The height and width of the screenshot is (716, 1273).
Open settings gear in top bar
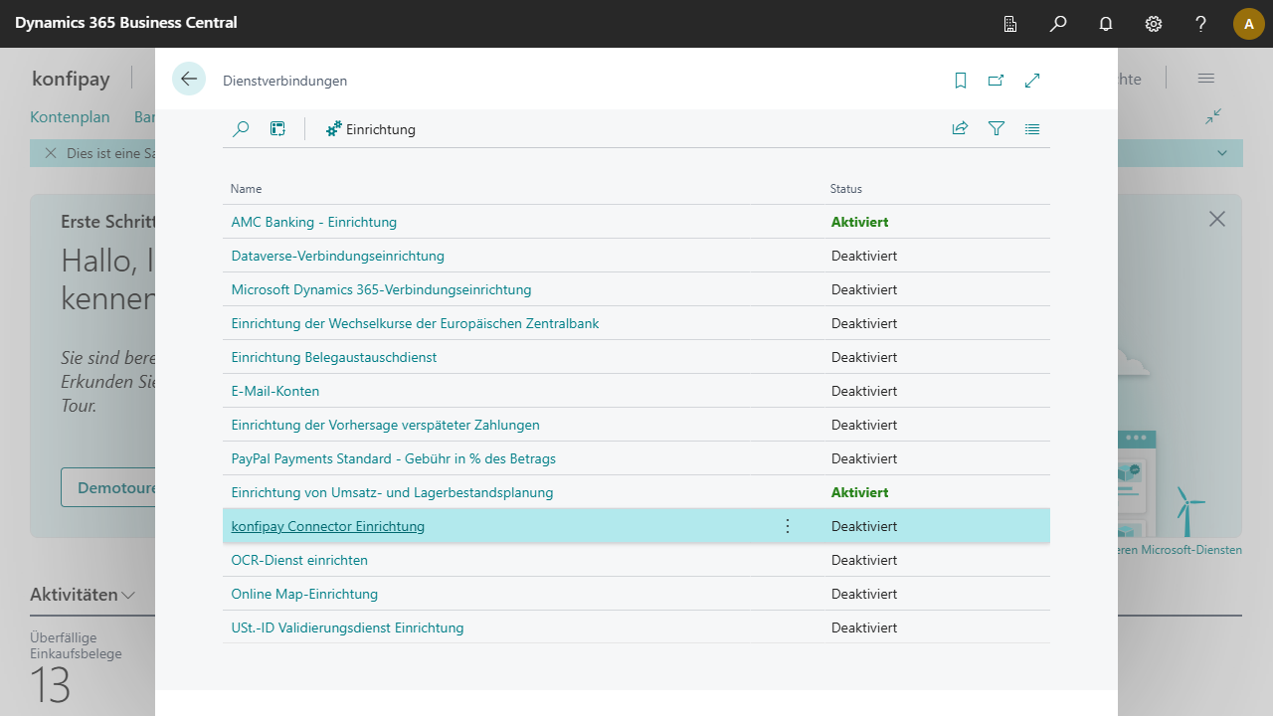coord(1153,24)
